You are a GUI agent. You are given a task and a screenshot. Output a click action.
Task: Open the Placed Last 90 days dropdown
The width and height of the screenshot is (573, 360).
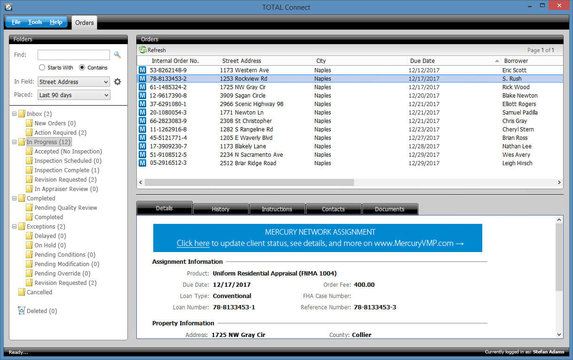(x=74, y=95)
